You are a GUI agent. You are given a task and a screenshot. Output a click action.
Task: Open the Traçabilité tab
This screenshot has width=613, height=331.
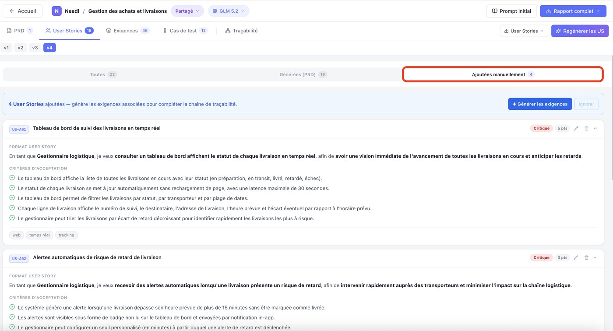tap(241, 31)
